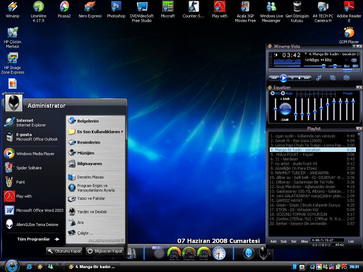Launch Adobe Reader 8 from the desktop
363x272 pixels.
tap(349, 12)
